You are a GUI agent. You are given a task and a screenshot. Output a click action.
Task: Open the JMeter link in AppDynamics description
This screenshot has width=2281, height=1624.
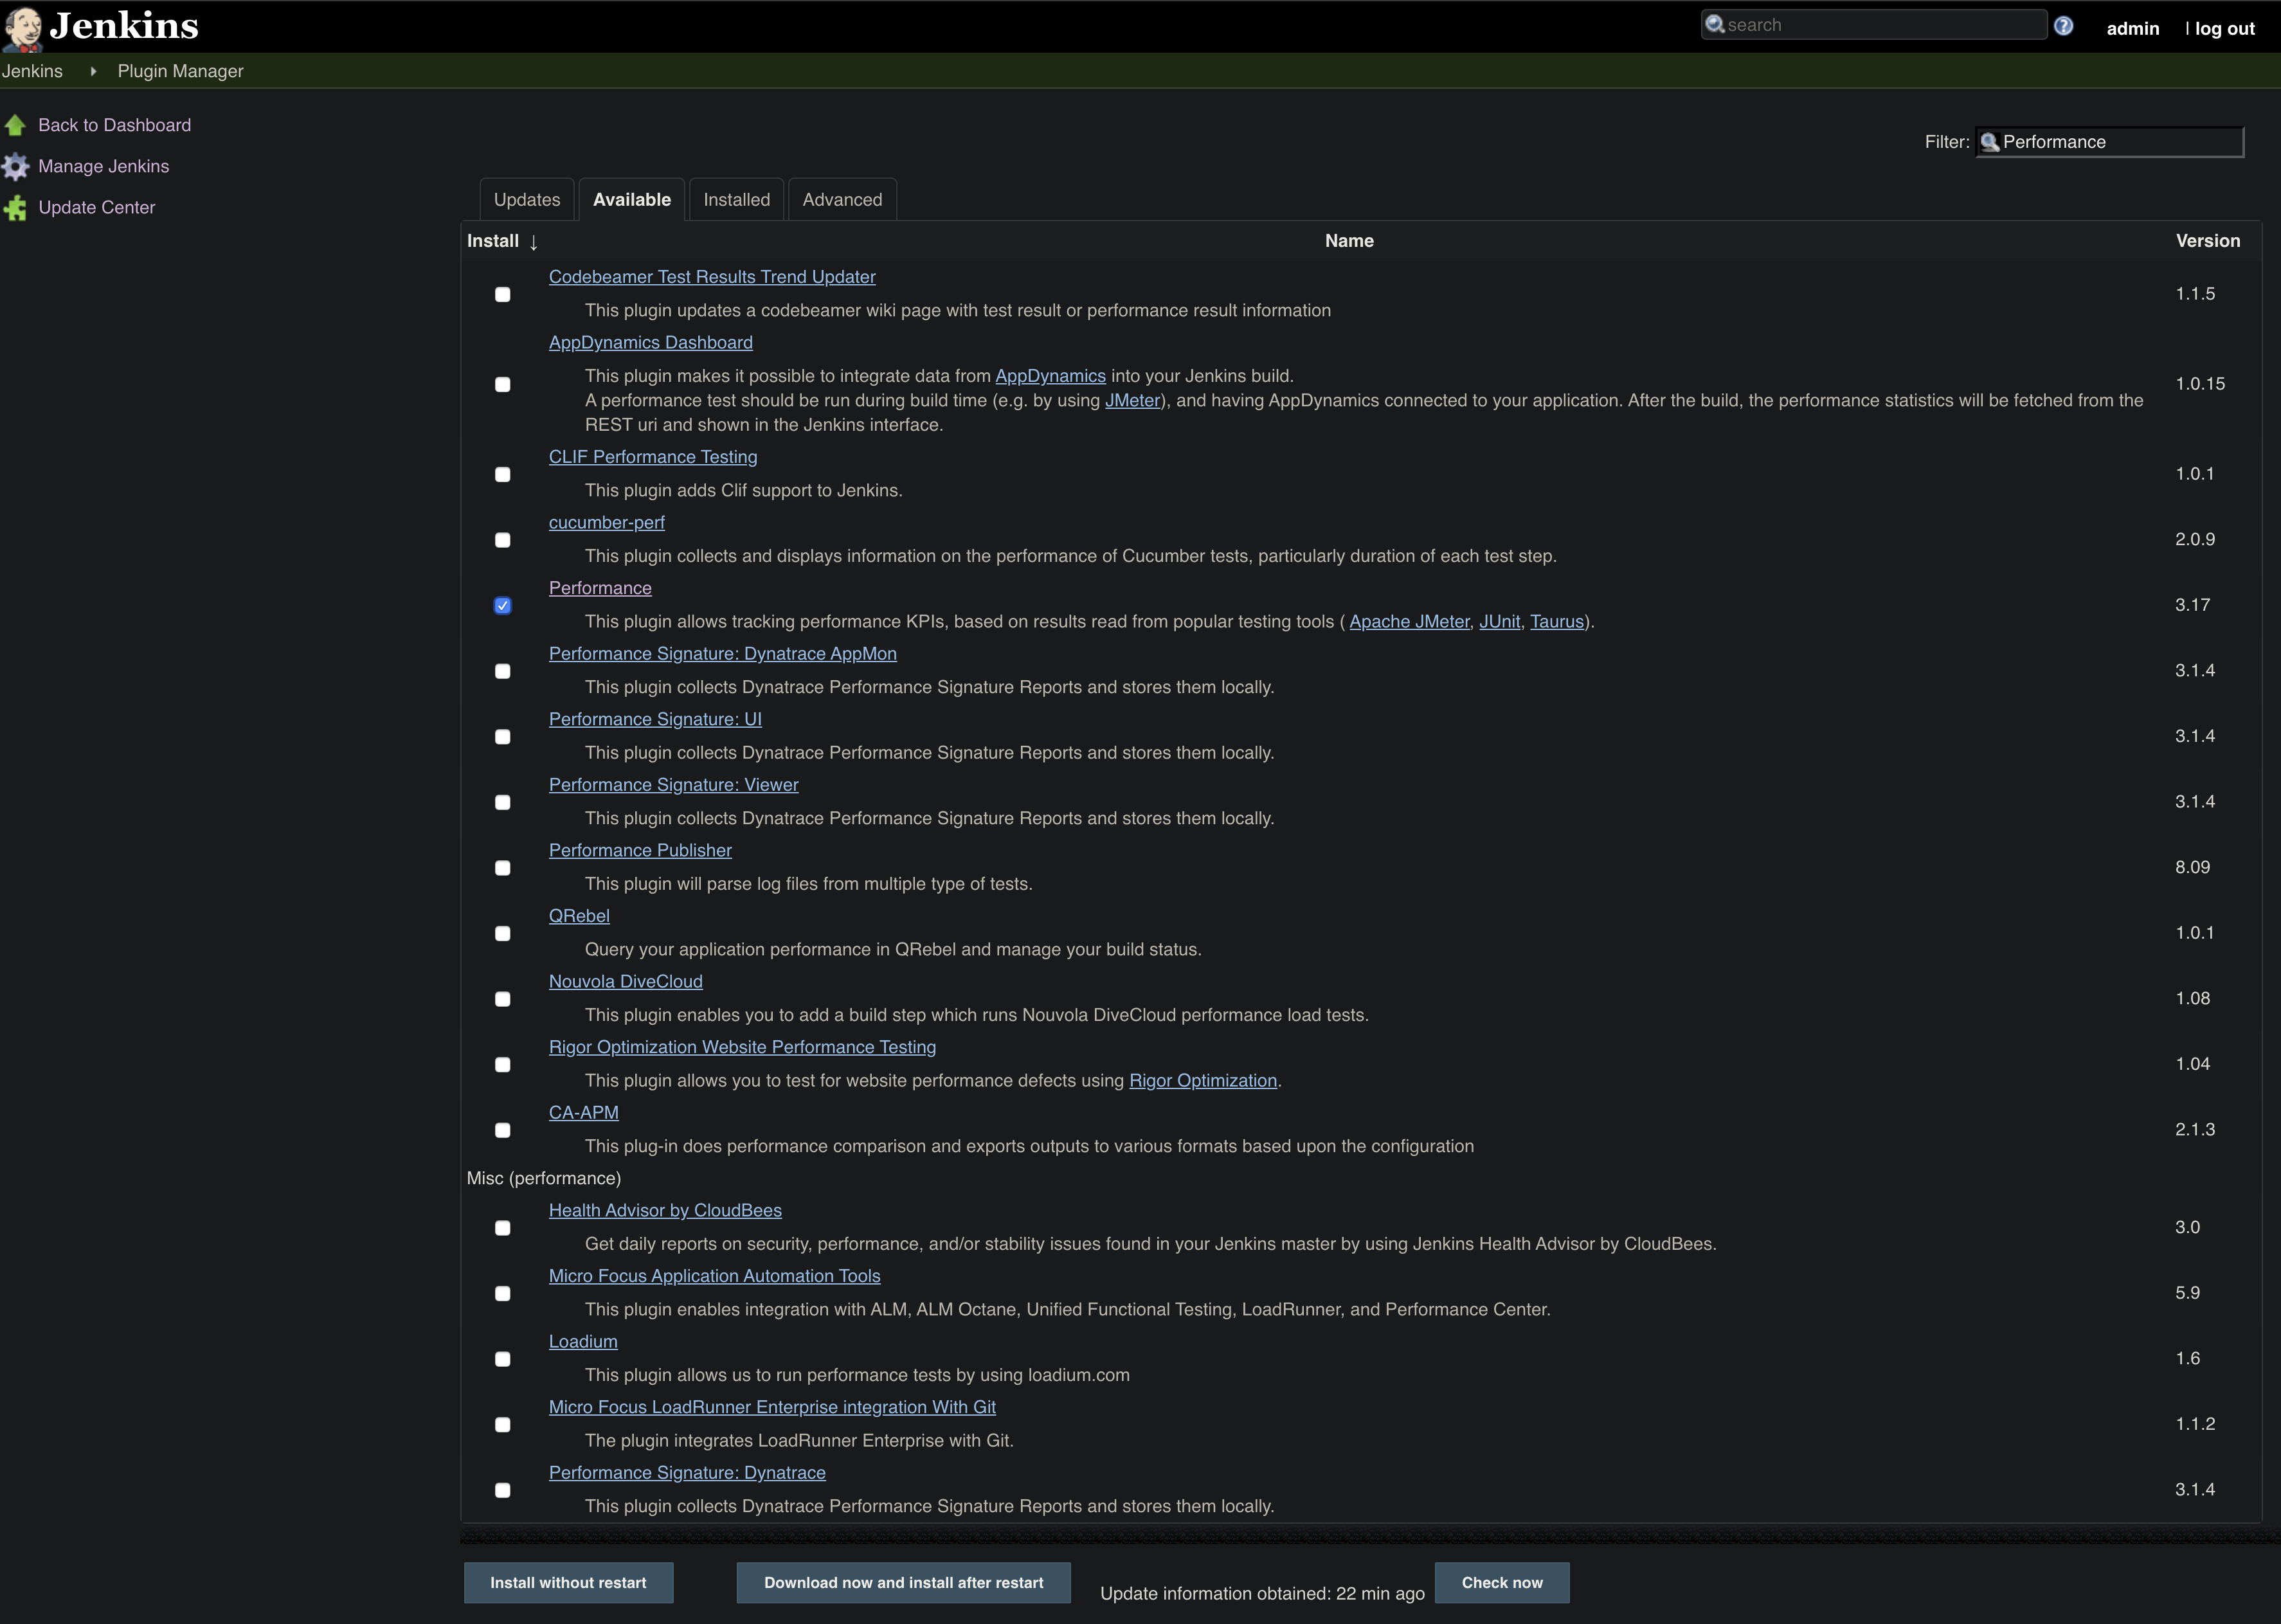1132,401
